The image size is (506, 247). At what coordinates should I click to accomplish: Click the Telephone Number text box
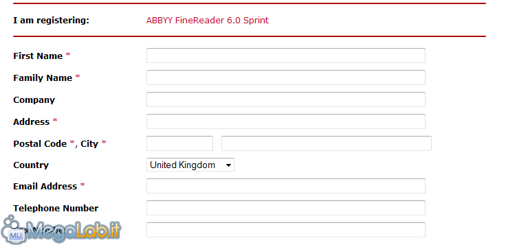[286, 208]
